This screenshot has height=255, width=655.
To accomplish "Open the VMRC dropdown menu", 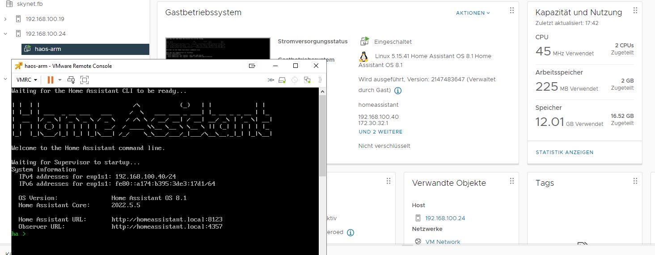I will point(27,80).
